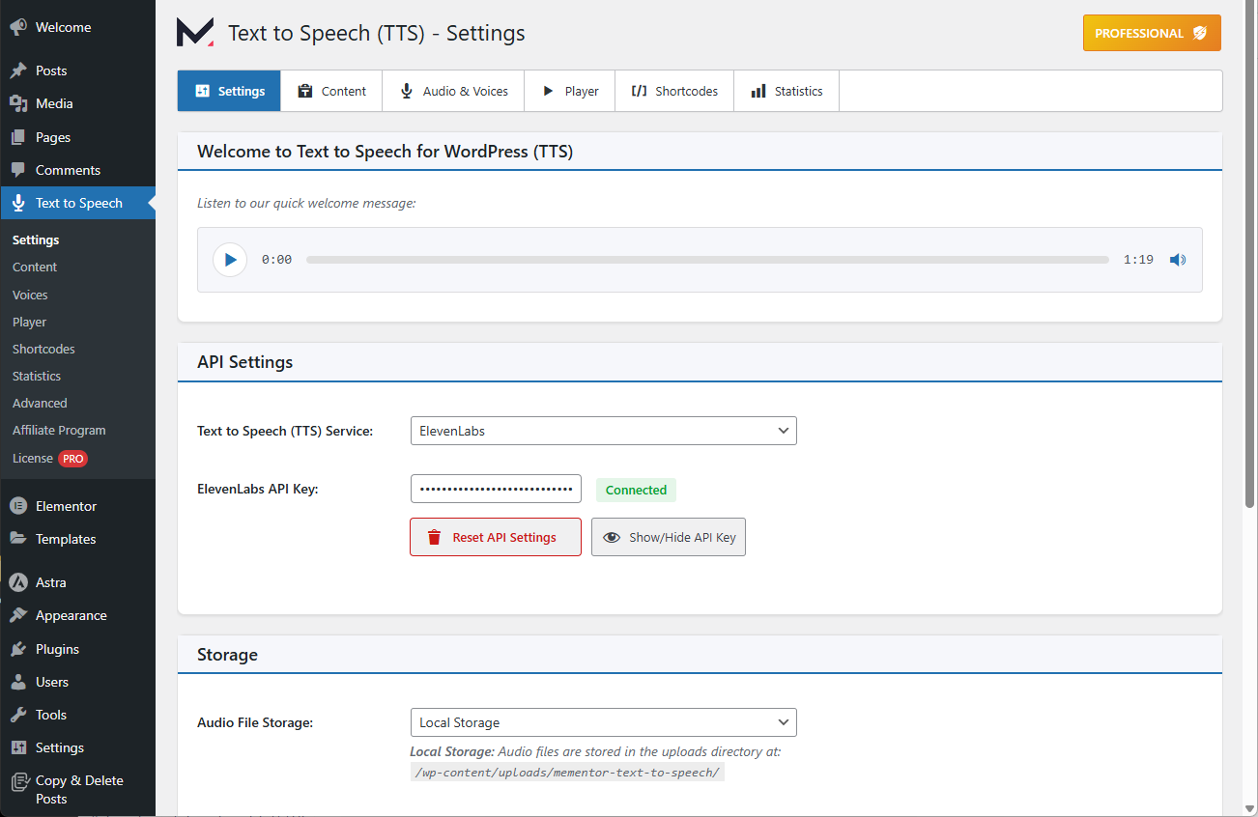1258x817 pixels.
Task: Click the WordPress Settings sliders icon in sidebar
Action: 17,747
